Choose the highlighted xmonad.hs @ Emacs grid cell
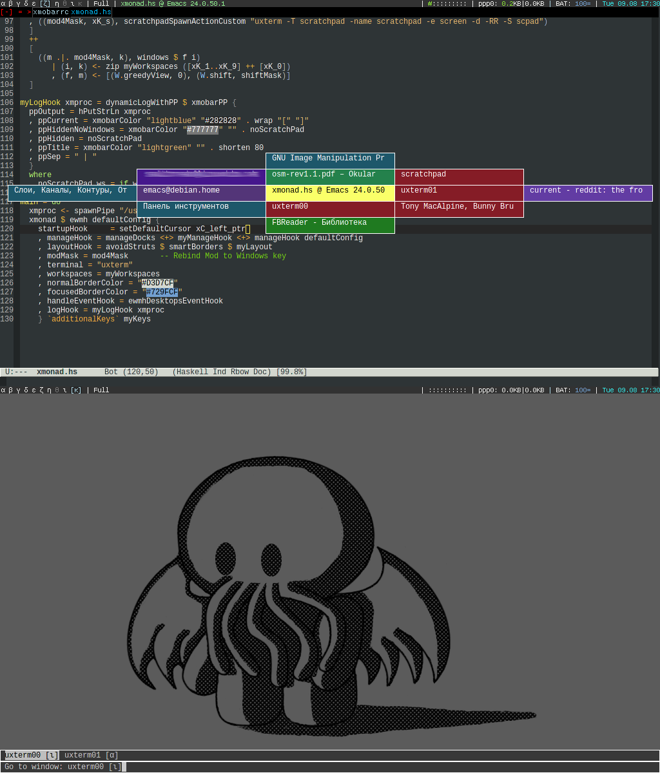 (330, 193)
